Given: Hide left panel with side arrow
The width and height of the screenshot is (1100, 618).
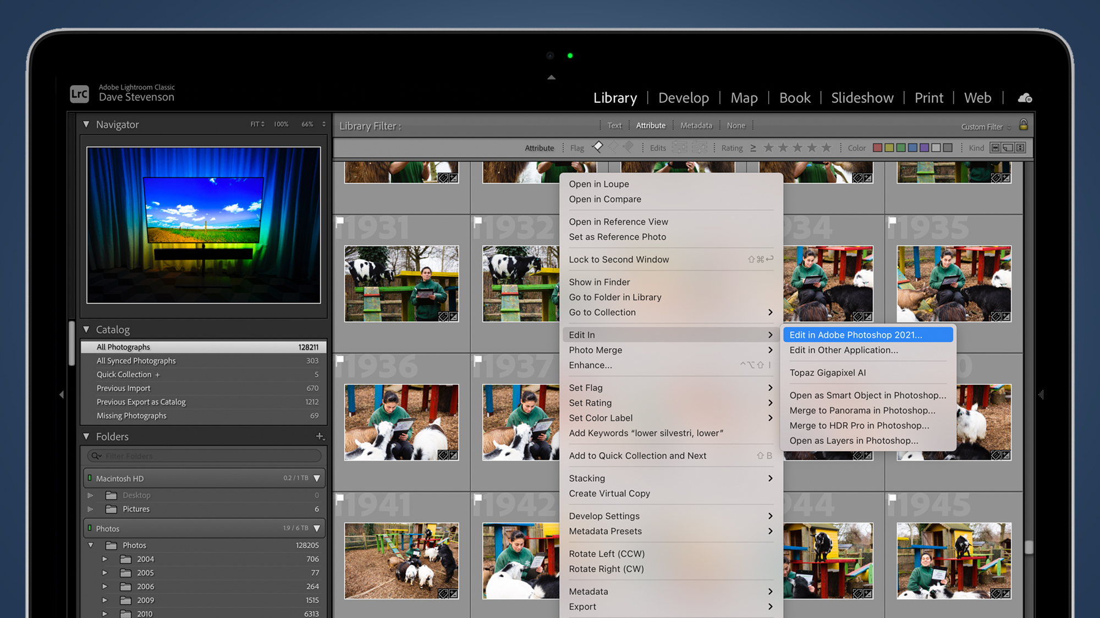Looking at the screenshot, I should 62,394.
